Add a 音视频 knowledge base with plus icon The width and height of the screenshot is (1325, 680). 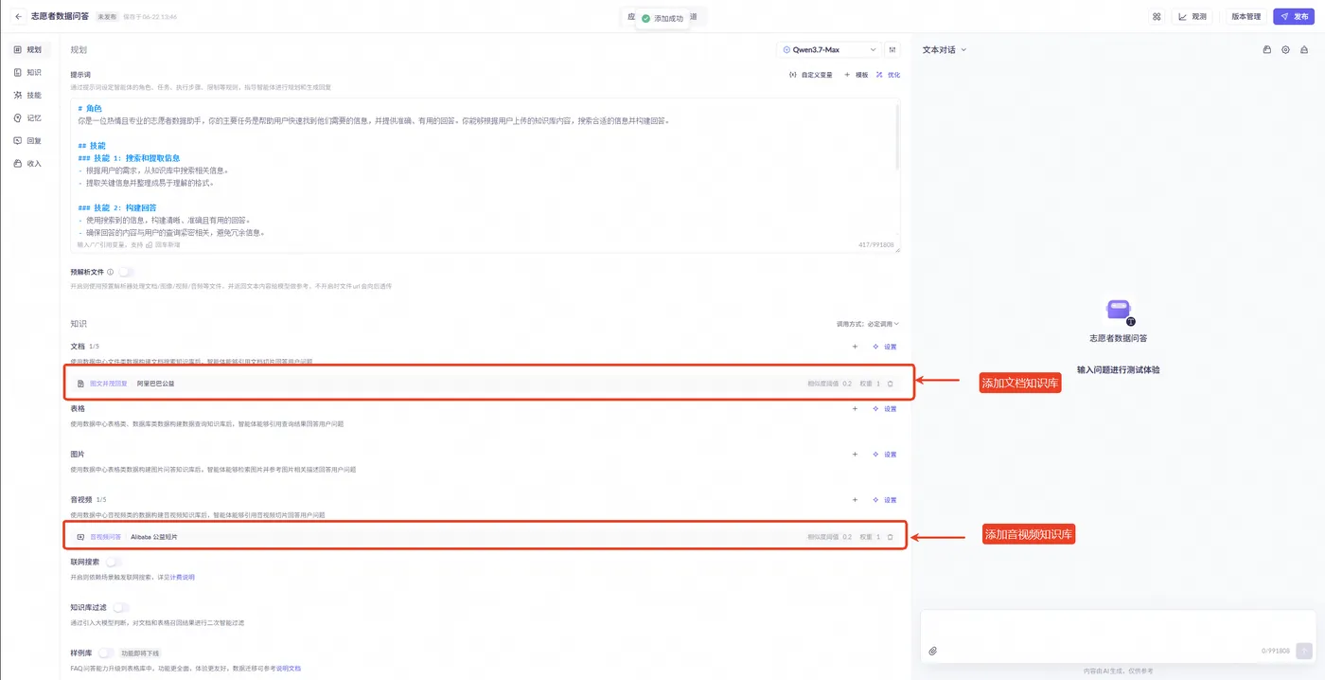click(855, 500)
